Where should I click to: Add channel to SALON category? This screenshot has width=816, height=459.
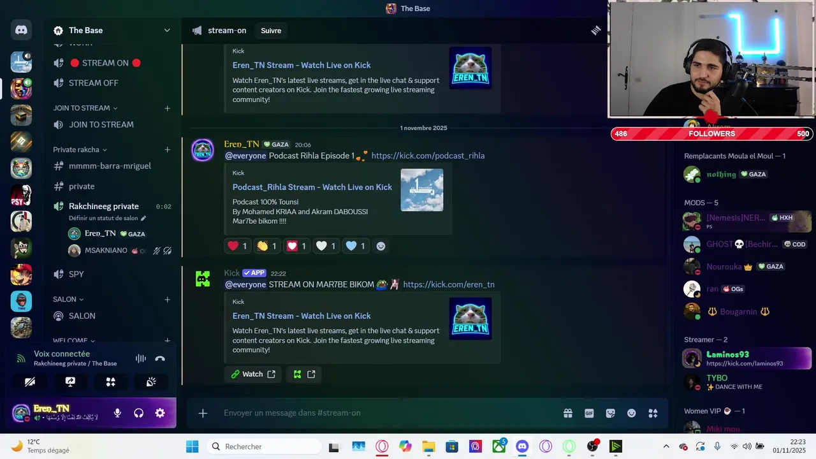(x=167, y=299)
